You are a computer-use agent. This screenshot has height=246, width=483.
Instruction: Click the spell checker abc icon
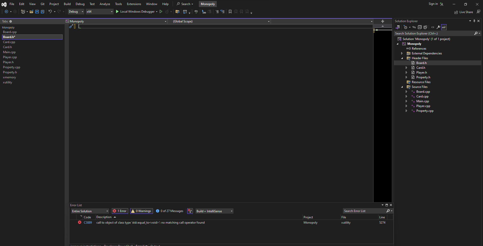(x=196, y=12)
